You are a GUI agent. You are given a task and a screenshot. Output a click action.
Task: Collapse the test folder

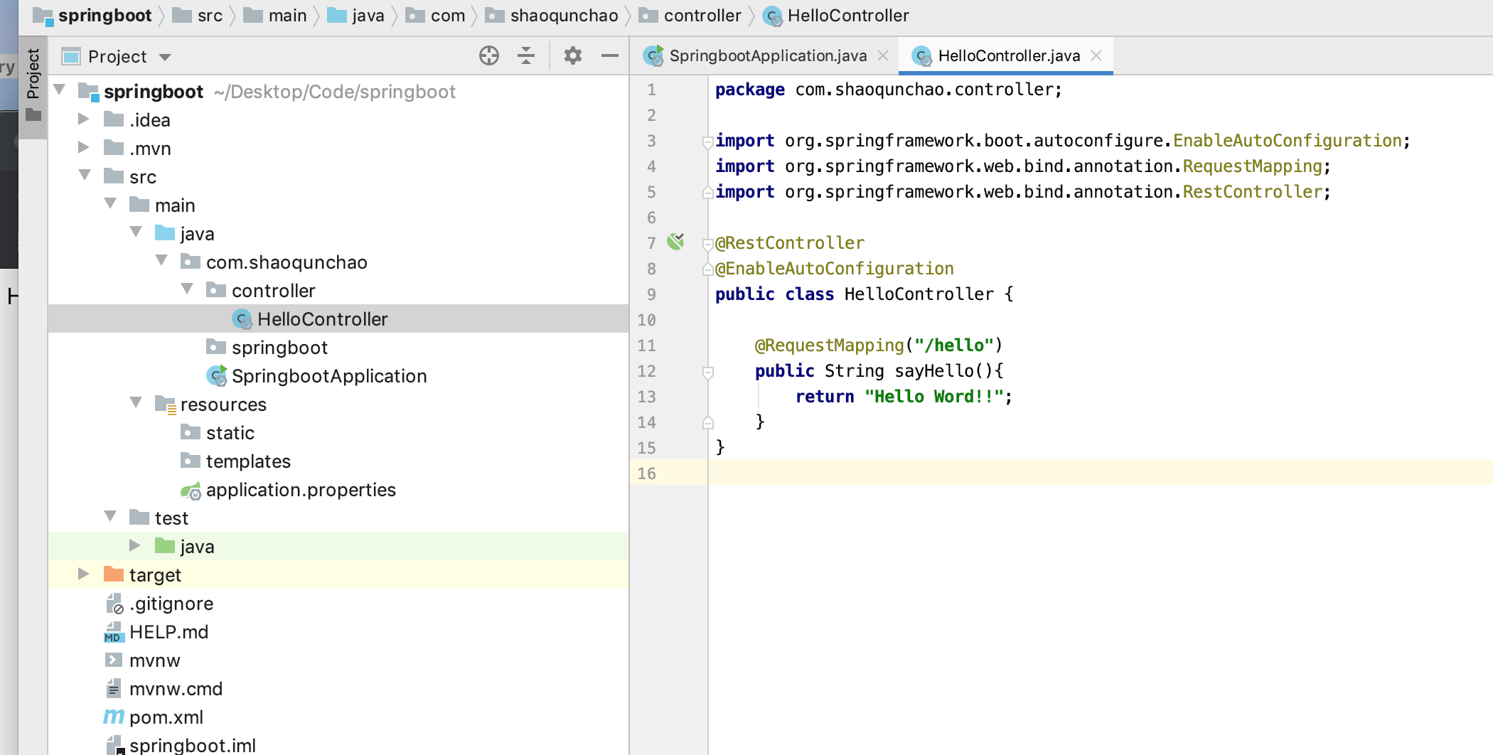coord(110,517)
